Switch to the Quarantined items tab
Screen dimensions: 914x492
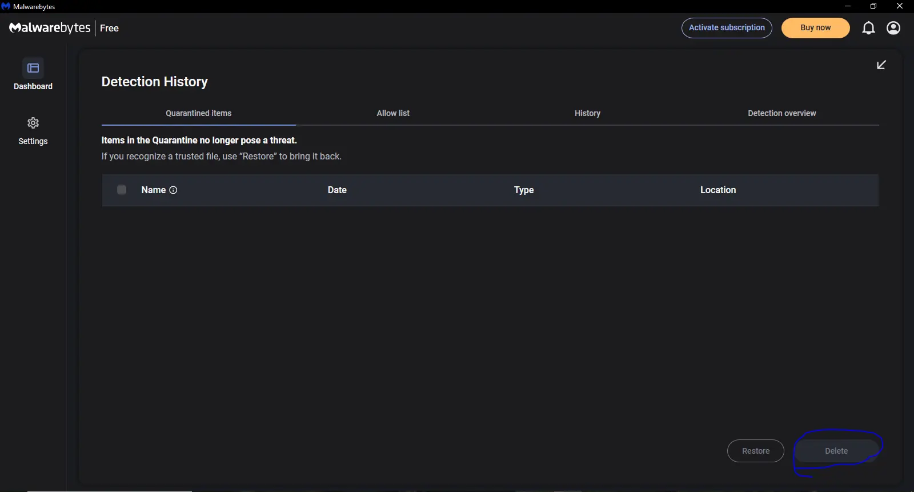[199, 113]
